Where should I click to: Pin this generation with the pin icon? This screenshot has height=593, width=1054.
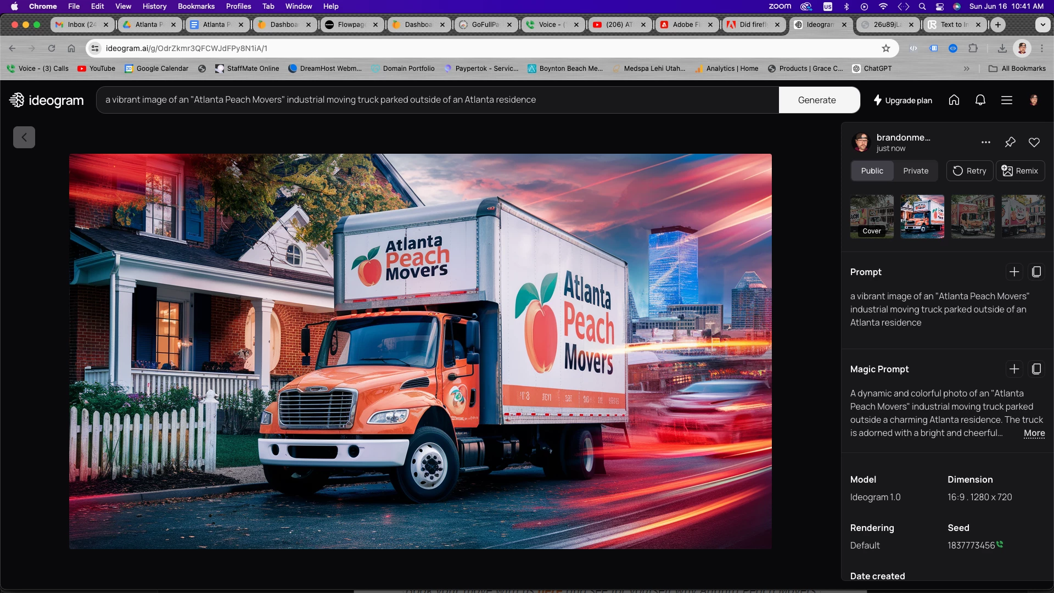(x=1010, y=142)
